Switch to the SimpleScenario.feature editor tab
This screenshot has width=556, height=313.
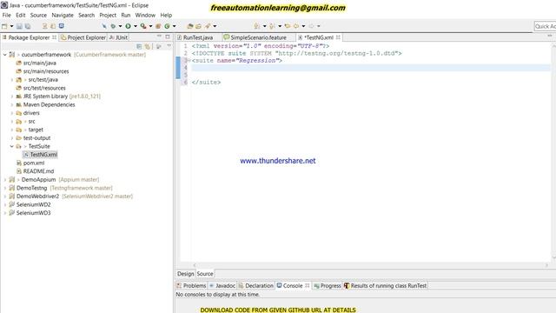tap(258, 37)
